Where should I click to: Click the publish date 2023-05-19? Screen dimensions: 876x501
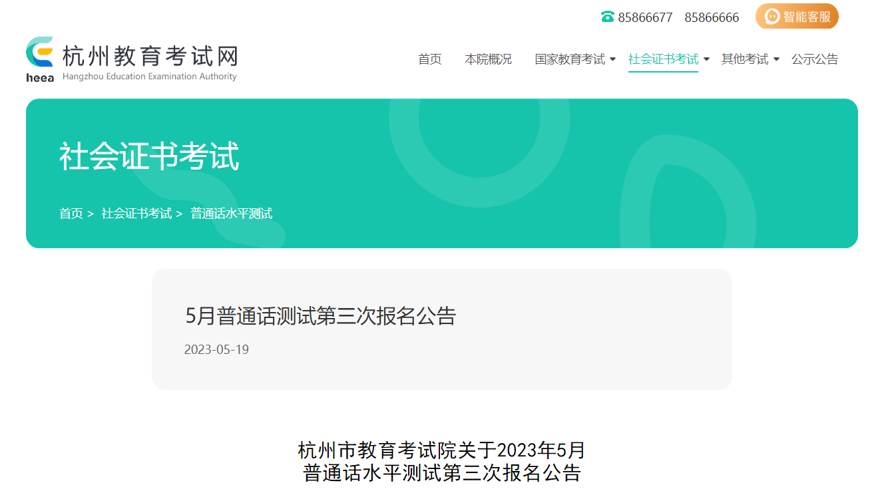coord(216,349)
